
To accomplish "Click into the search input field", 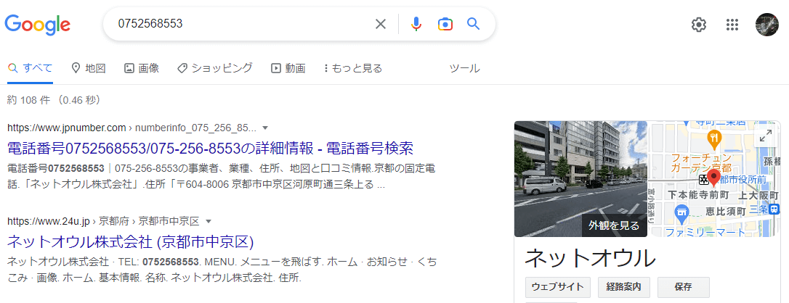I will [241, 24].
